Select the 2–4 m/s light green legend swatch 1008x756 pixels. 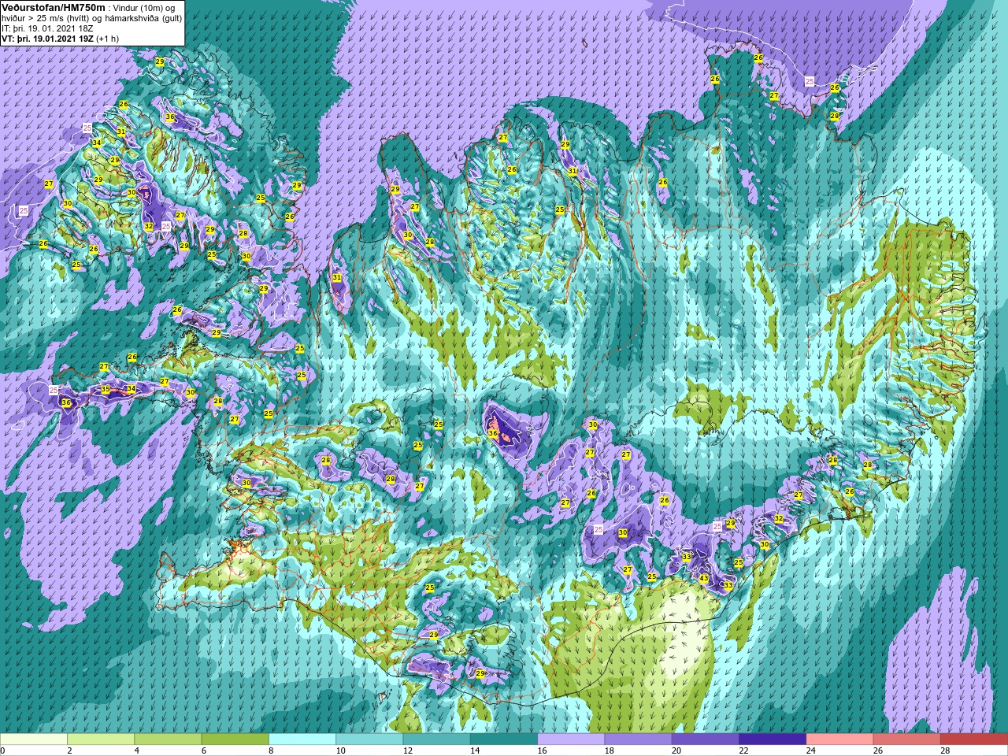pyautogui.click(x=101, y=739)
